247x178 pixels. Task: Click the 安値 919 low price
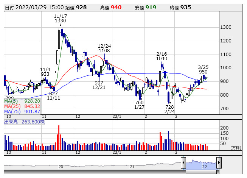tap(146, 8)
